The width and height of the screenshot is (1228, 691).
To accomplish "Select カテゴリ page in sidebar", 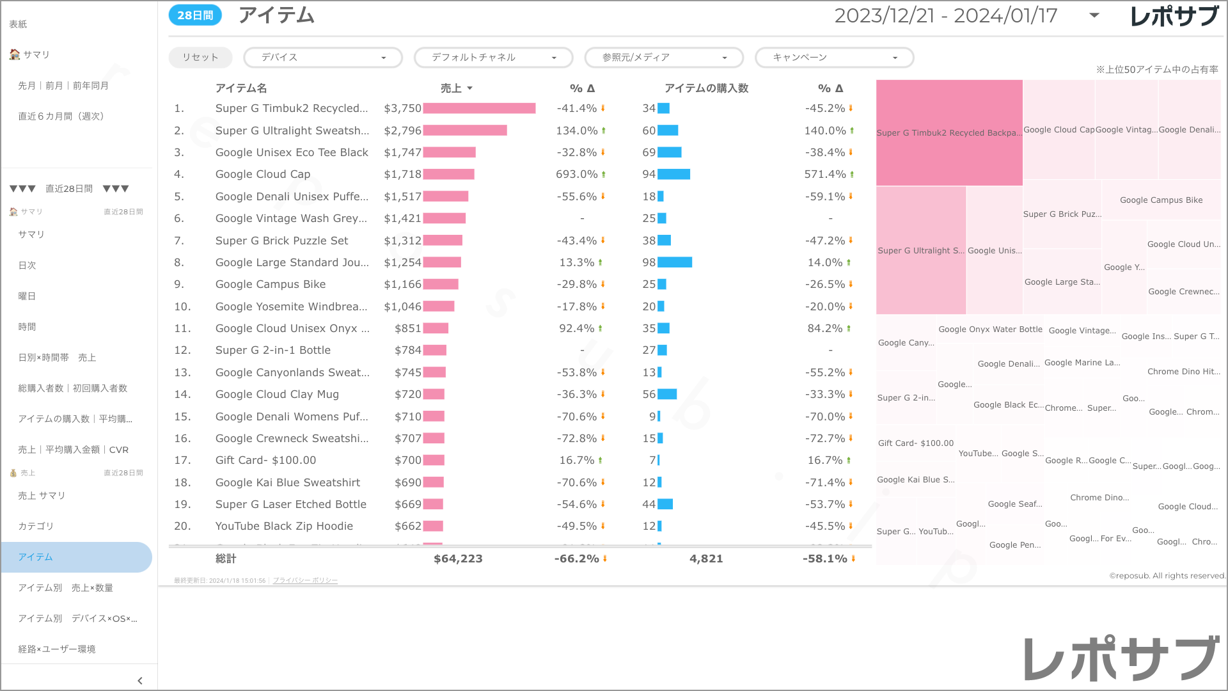I will click(x=36, y=526).
